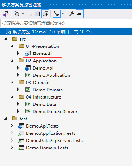Open the pending changes filter clock icon

[x=17, y=14]
